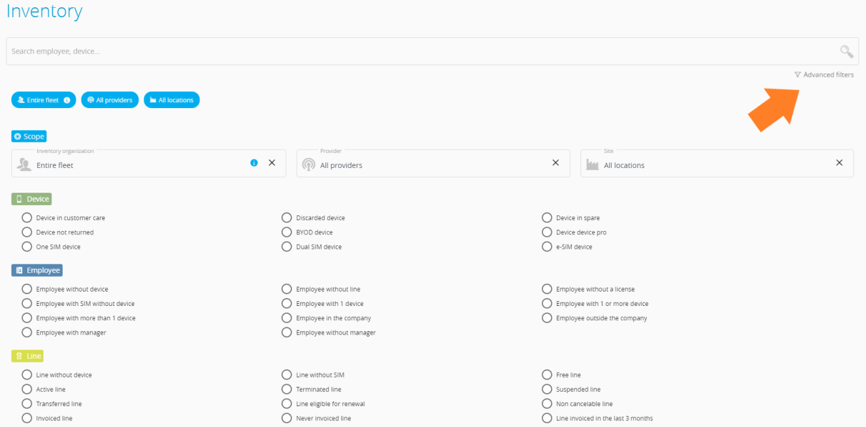Select the Device in customer care radio button
Viewport: 866px width, 427px height.
point(27,218)
